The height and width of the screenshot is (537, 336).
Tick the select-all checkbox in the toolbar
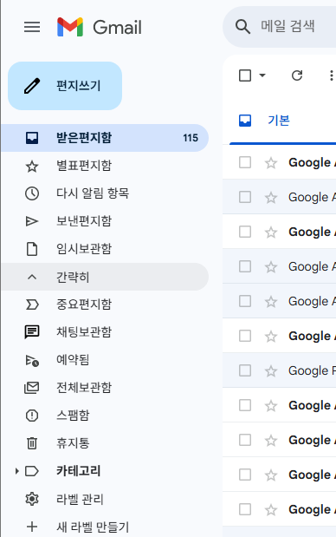coord(245,75)
